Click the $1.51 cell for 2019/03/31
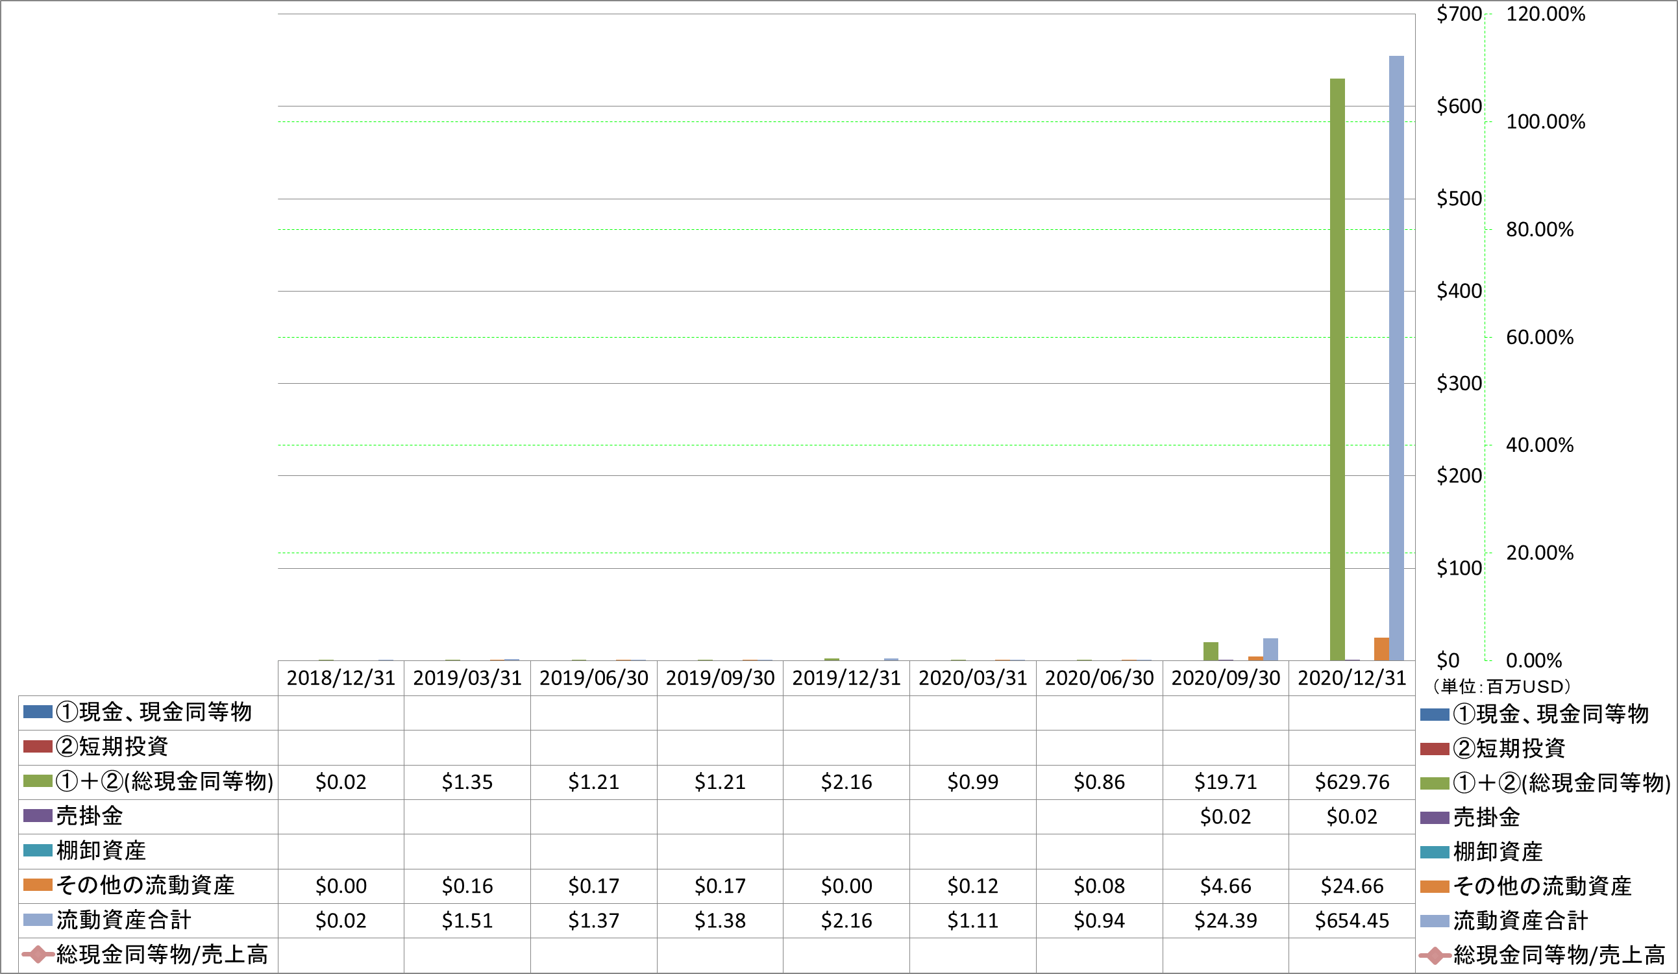Viewport: 1678px width, 974px height. point(467,921)
